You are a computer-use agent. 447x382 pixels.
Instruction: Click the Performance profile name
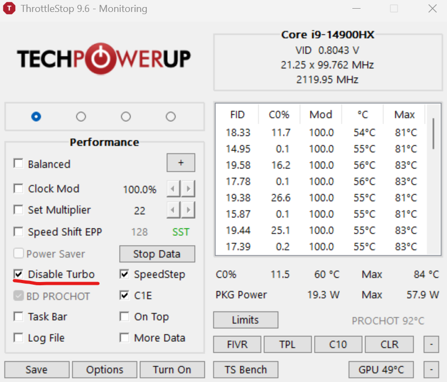click(104, 142)
